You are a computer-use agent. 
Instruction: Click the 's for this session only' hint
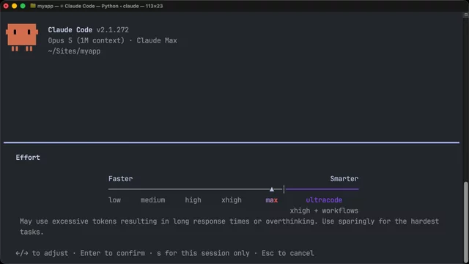pos(203,253)
